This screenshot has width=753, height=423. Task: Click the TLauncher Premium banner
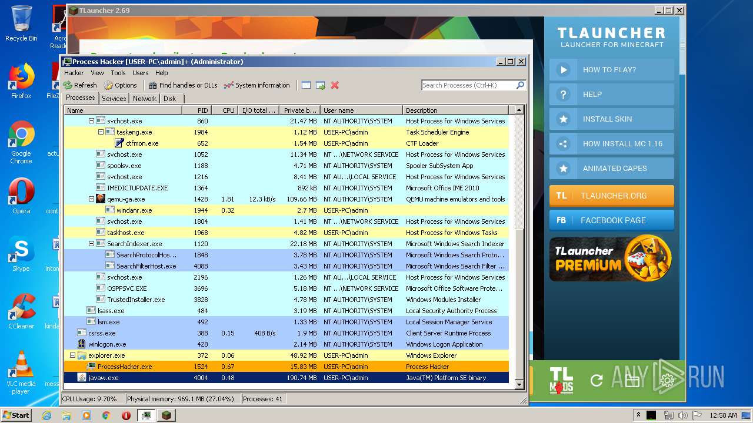[x=611, y=258]
